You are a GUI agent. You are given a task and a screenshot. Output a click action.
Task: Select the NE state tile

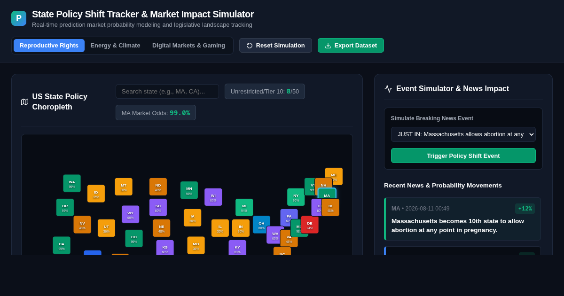162,228
